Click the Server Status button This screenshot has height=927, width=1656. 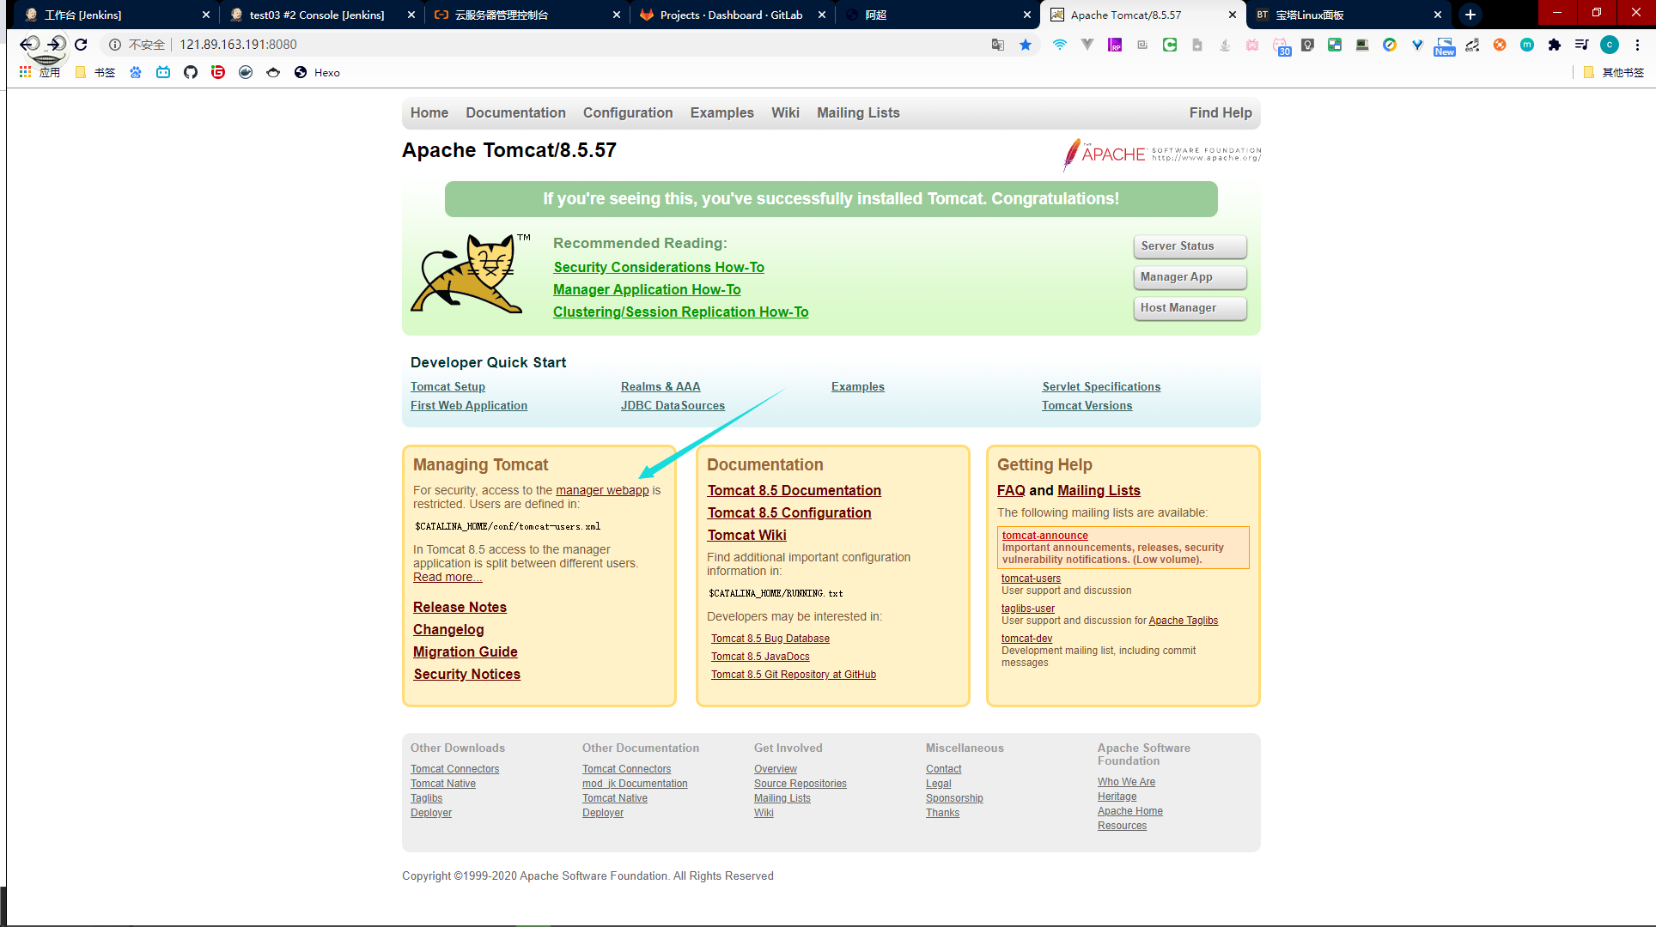[1190, 245]
